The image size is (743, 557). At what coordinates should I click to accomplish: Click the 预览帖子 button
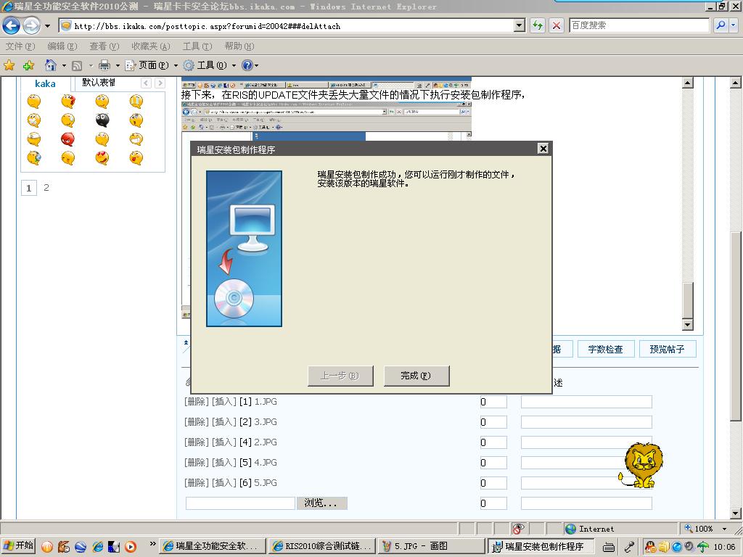click(x=668, y=350)
